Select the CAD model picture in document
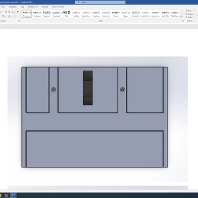 98,119
